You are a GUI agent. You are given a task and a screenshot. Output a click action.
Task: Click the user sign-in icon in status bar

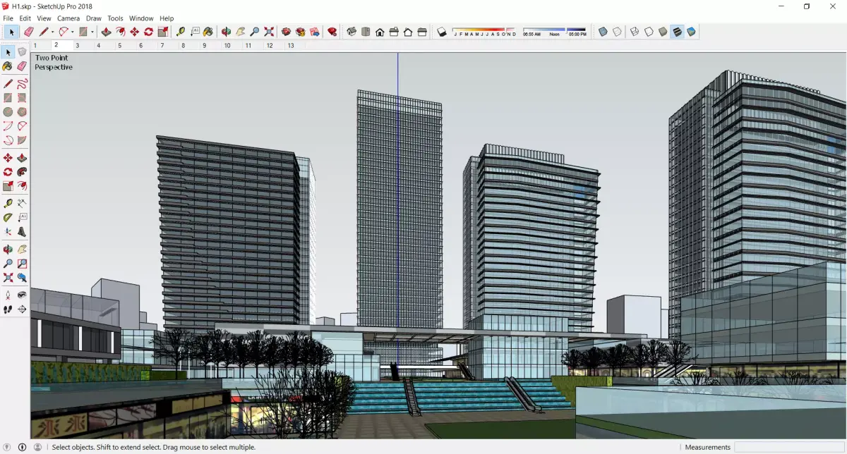tap(37, 447)
